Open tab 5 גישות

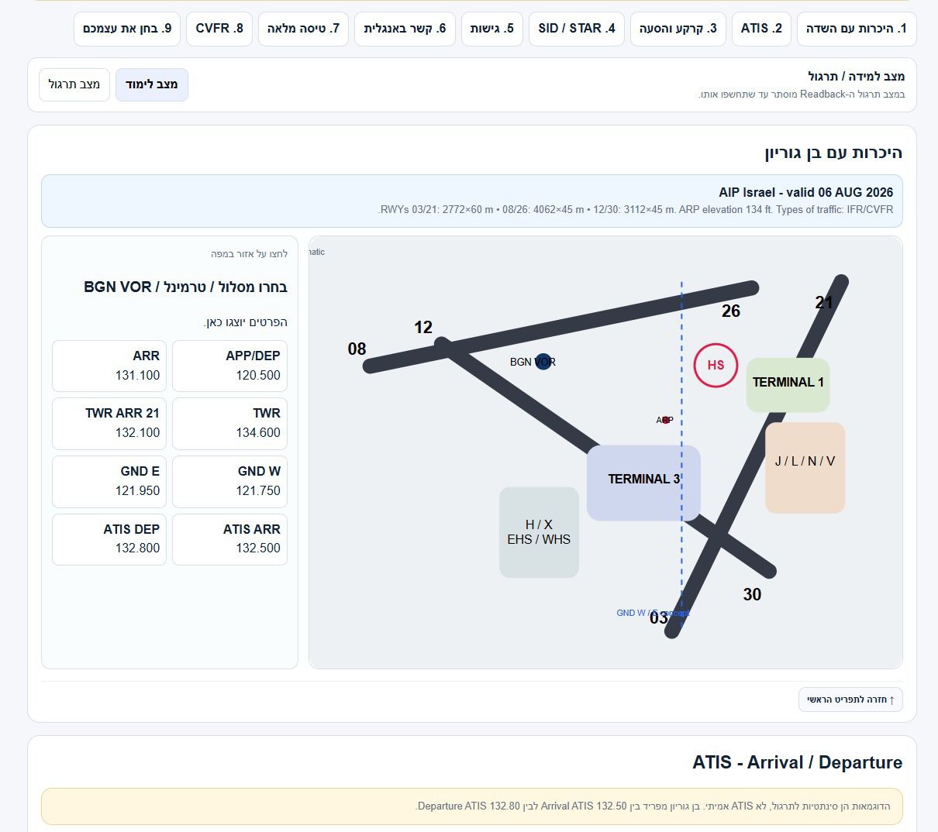492,29
